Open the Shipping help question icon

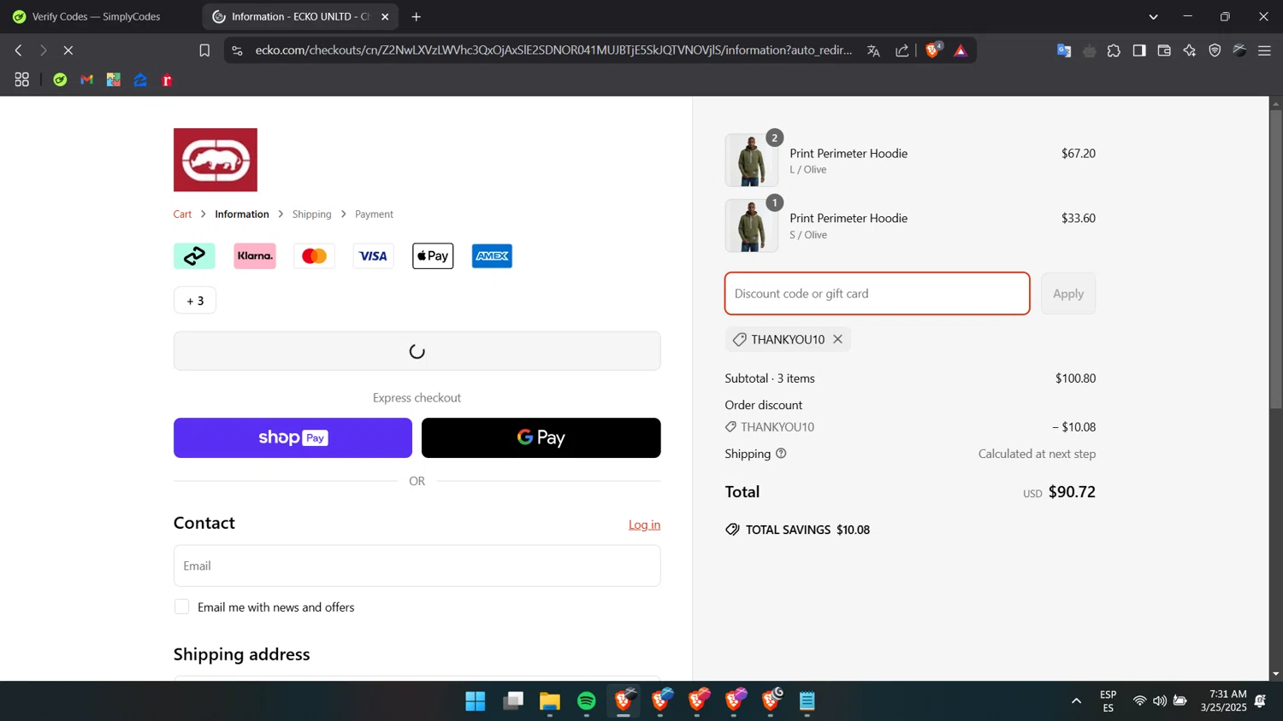click(781, 454)
